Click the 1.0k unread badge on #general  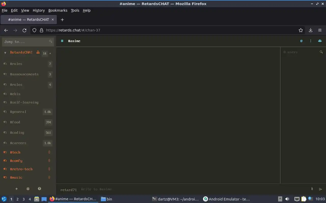(x=48, y=112)
